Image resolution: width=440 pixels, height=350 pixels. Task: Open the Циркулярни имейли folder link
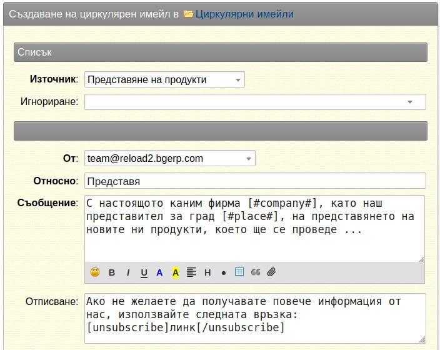(244, 14)
